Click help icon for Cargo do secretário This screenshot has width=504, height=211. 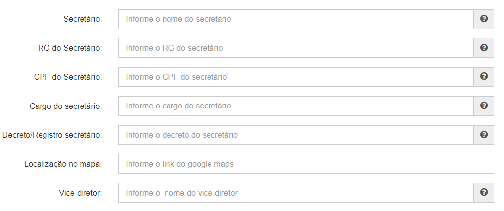484,106
